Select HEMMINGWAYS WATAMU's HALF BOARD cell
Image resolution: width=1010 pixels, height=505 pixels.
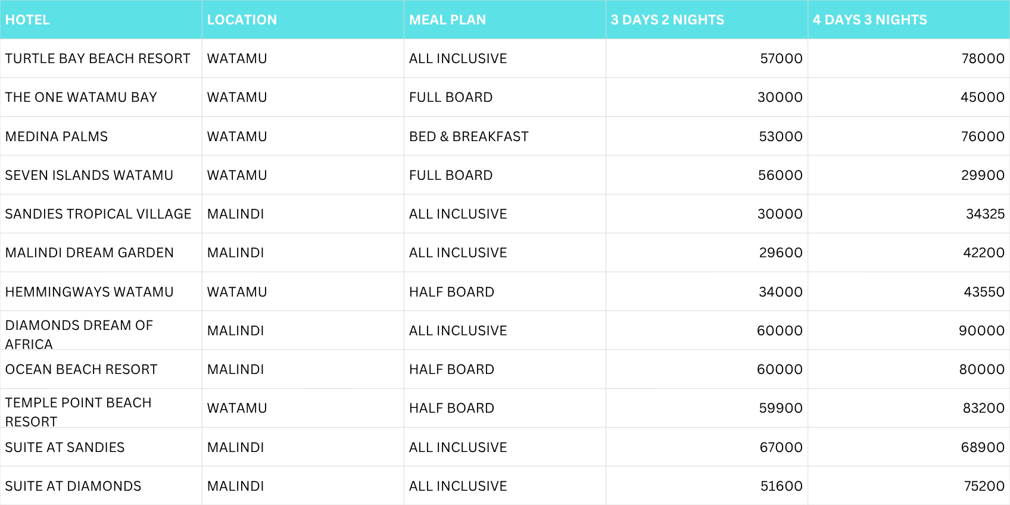[x=451, y=292]
